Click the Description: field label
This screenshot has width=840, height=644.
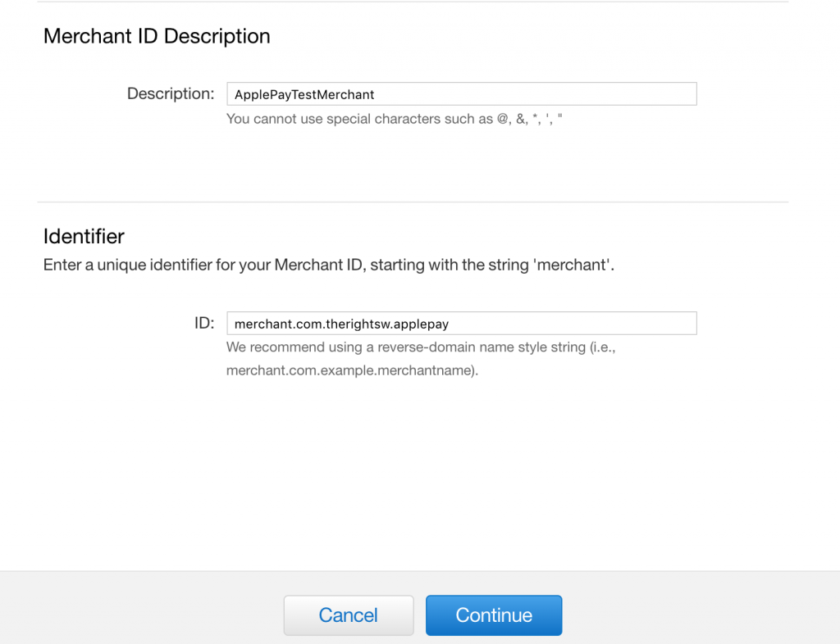click(x=171, y=93)
